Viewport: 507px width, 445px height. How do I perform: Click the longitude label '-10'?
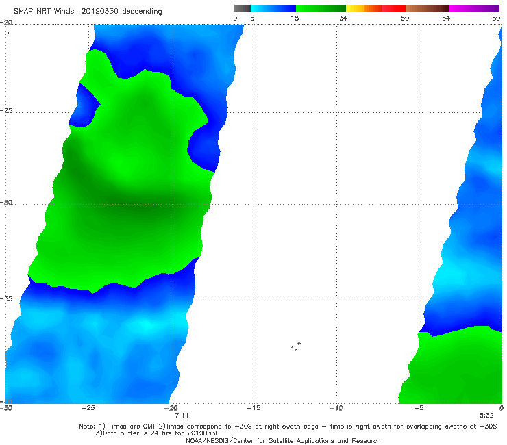tap(336, 408)
